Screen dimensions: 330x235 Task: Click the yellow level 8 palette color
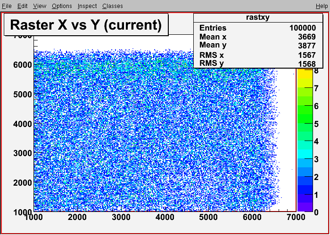(x=305, y=73)
